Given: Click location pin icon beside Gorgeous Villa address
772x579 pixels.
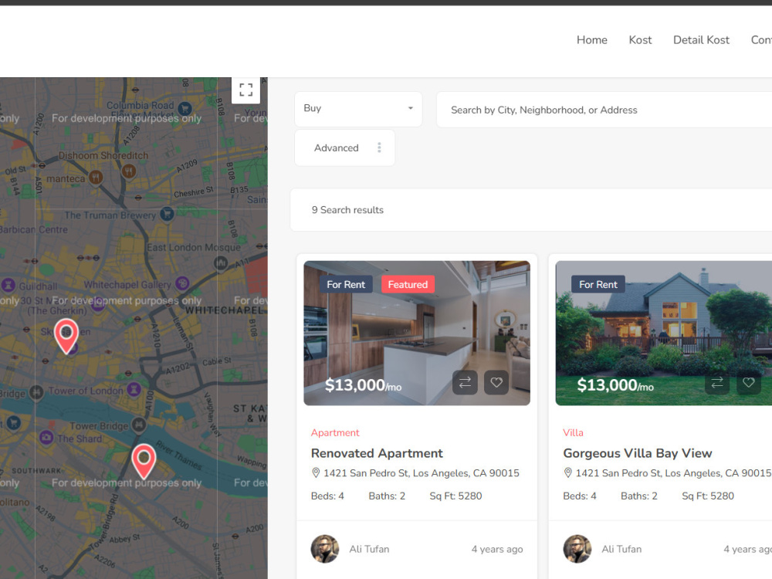Looking at the screenshot, I should click(x=567, y=472).
